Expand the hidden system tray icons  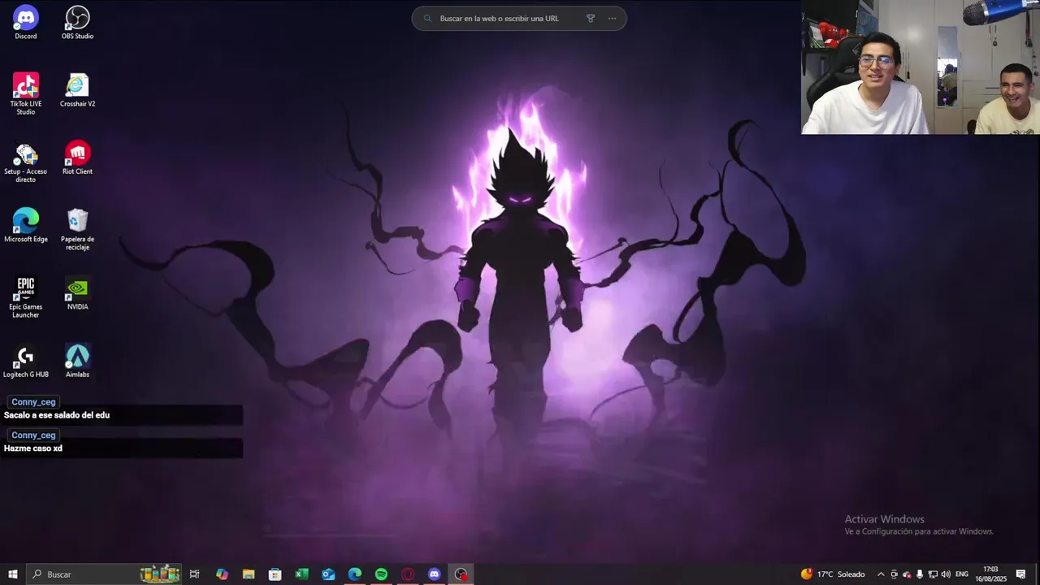(880, 574)
